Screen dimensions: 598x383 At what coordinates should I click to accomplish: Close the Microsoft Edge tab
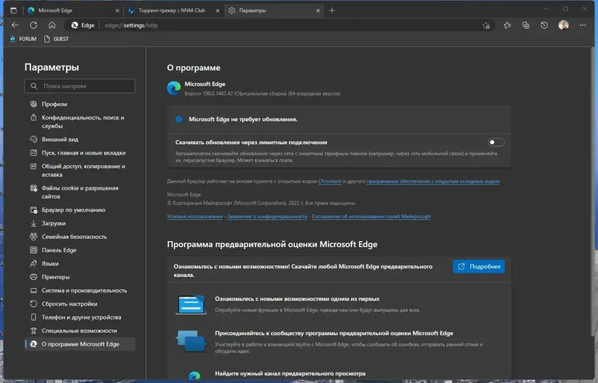click(x=117, y=10)
